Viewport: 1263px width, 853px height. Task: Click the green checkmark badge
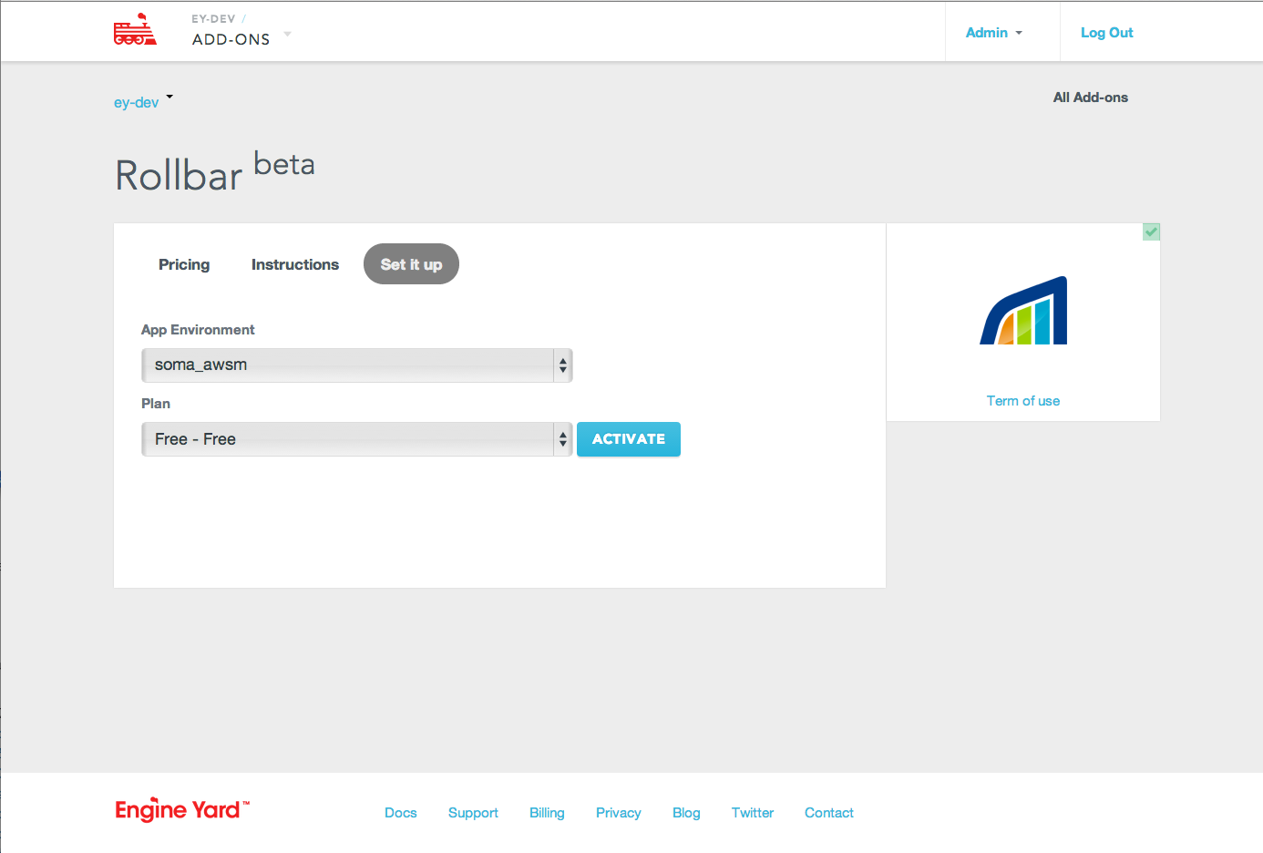pos(1152,231)
